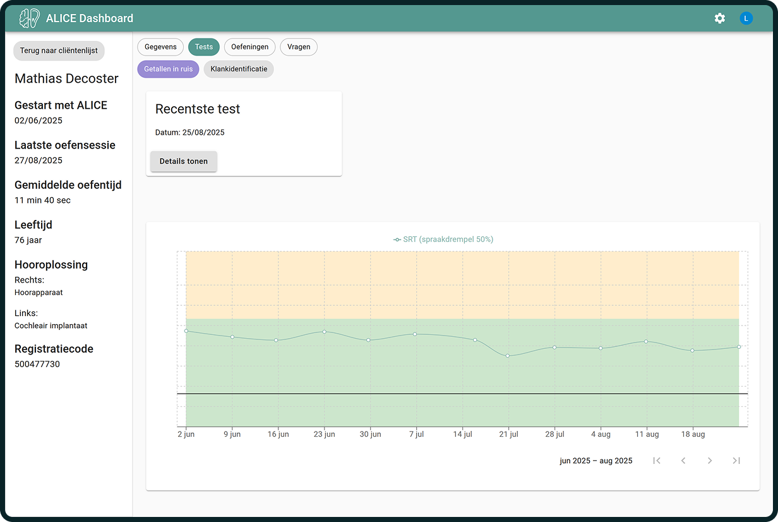Open the Oefeningen tab
The width and height of the screenshot is (778, 522).
point(249,47)
